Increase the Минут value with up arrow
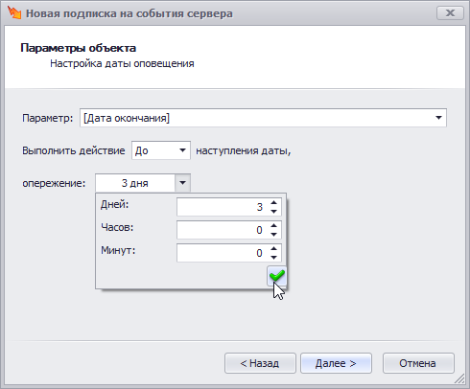 point(273,248)
